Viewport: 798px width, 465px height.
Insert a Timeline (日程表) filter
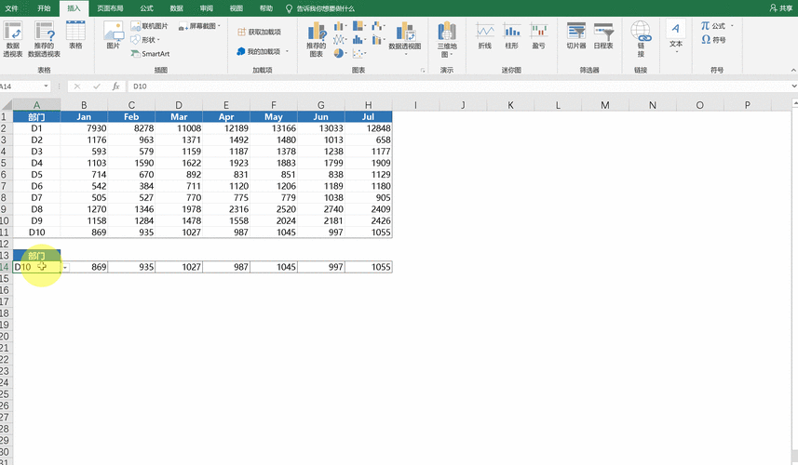coord(603,35)
